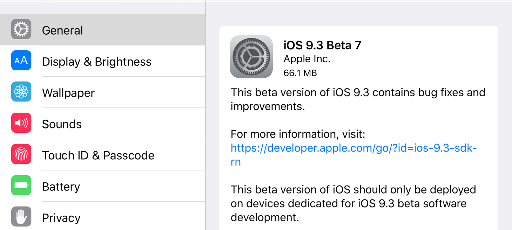Tap the General gear icon
Viewport: 512px width, 230px height.
(x=21, y=29)
